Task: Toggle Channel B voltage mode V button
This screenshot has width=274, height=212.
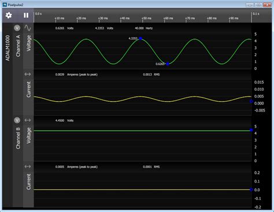Action: (17, 120)
